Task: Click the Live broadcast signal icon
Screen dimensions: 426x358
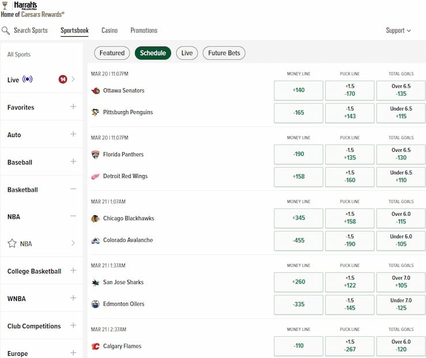Action: pos(28,79)
